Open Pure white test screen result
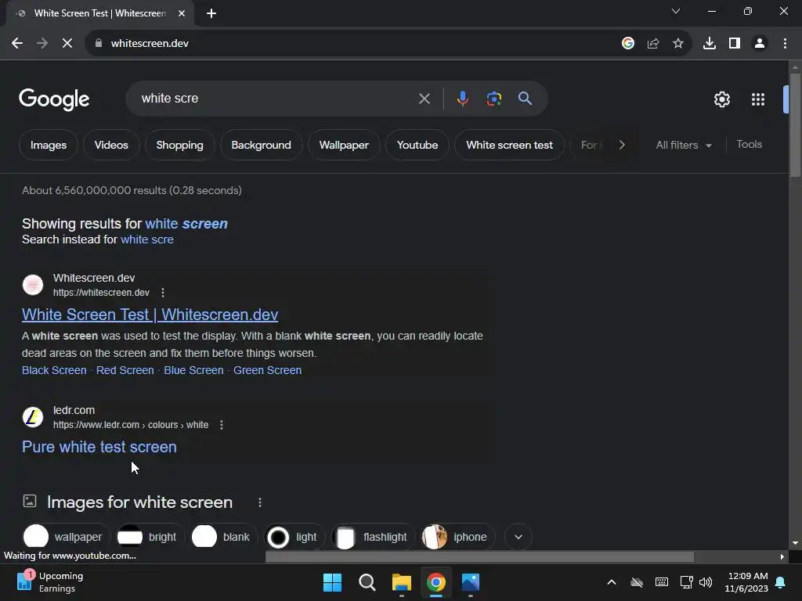The height and width of the screenshot is (601, 802). click(x=99, y=447)
